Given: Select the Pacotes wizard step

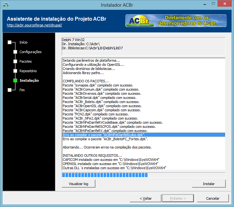Looking at the screenshot, I should [25, 61].
